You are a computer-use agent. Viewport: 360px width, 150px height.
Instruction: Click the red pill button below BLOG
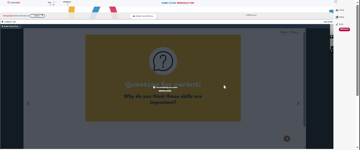click(345, 29)
